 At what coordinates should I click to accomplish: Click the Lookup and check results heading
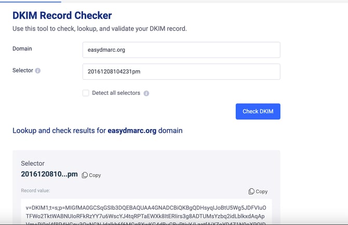point(98,131)
